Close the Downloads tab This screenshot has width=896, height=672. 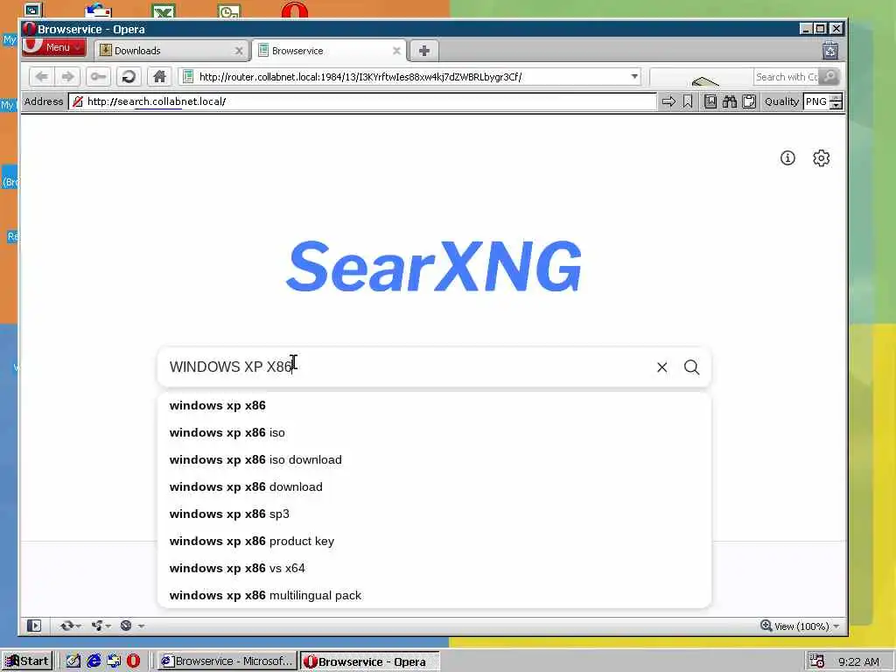[x=239, y=51]
